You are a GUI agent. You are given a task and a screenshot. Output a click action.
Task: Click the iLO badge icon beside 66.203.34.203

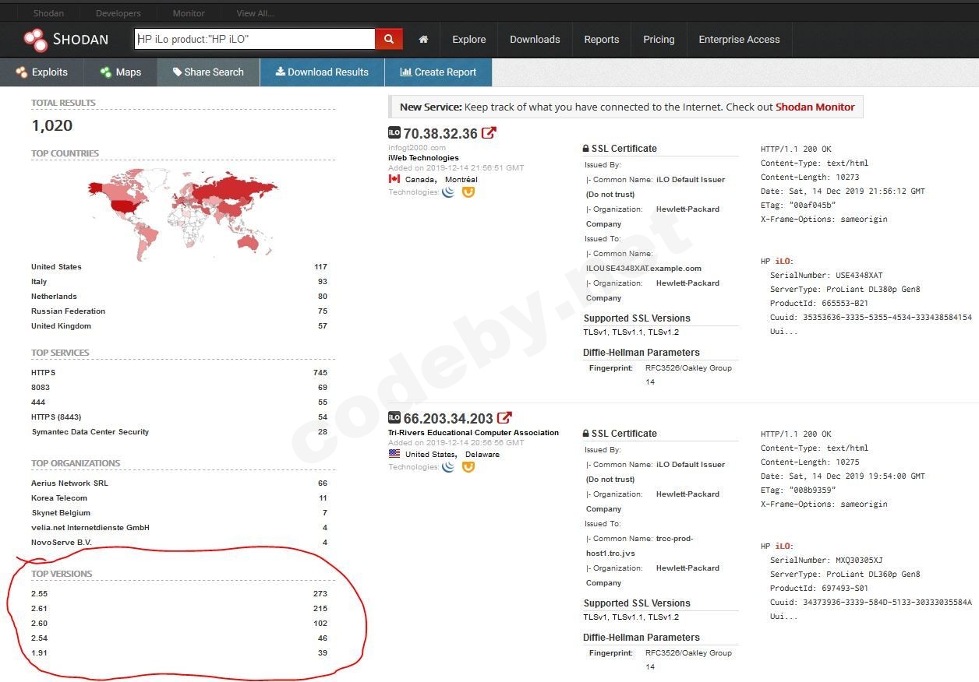pyautogui.click(x=394, y=418)
